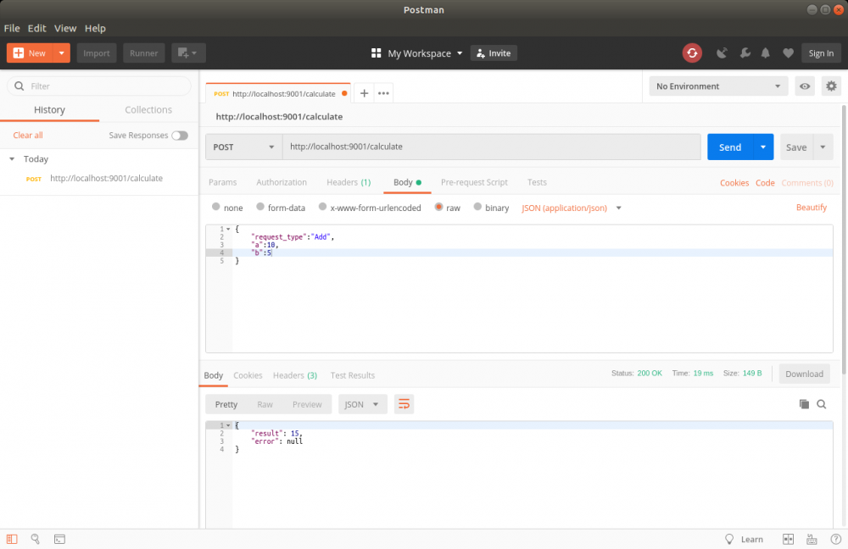Select the raw body type

click(x=438, y=207)
